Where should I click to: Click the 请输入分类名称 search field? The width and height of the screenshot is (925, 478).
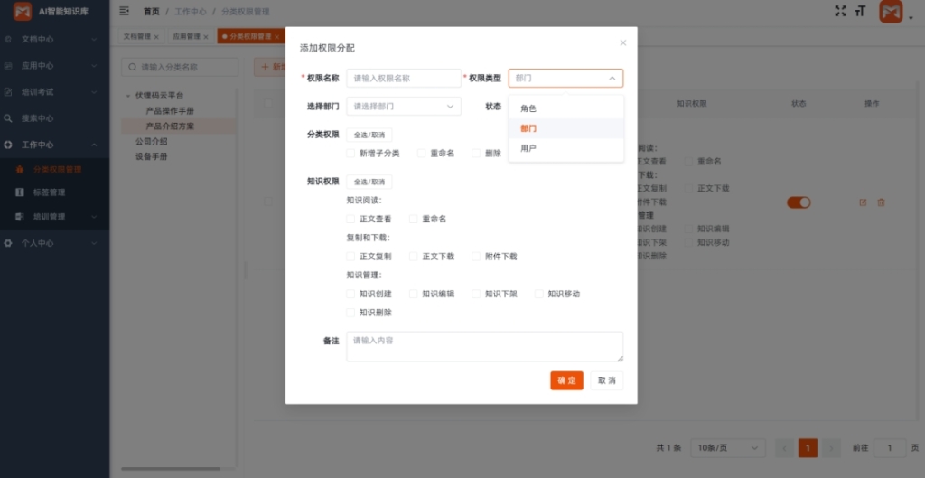click(x=180, y=67)
